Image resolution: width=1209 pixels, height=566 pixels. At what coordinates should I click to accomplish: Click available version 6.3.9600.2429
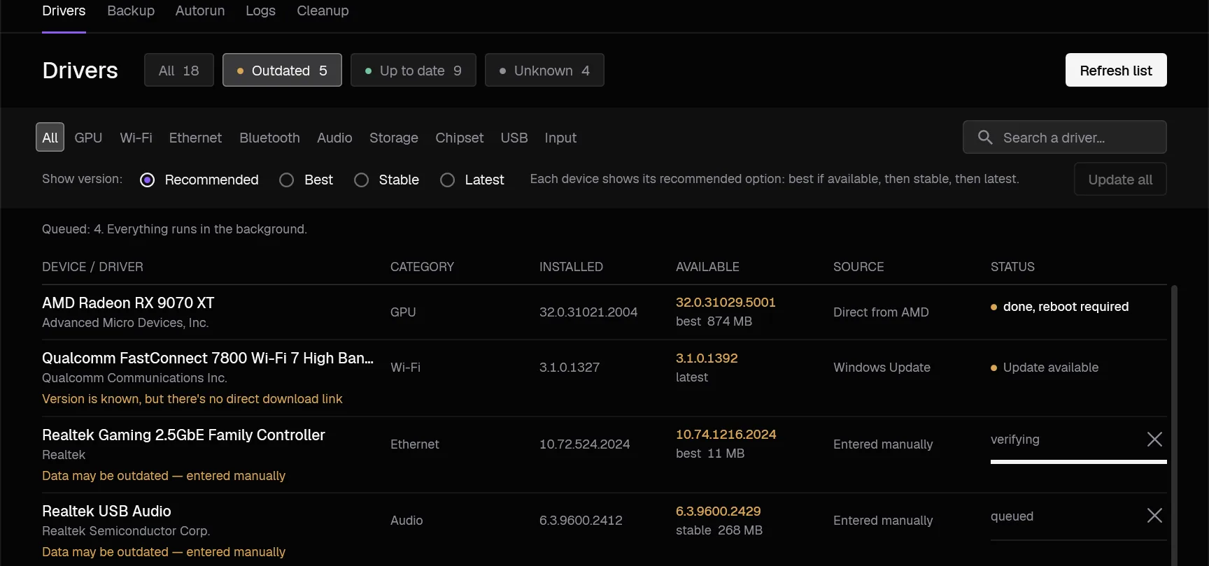point(718,511)
